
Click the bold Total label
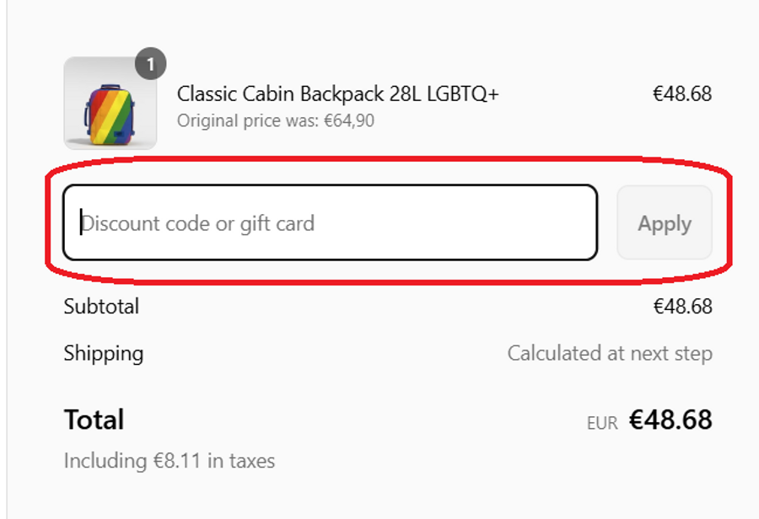(x=94, y=420)
